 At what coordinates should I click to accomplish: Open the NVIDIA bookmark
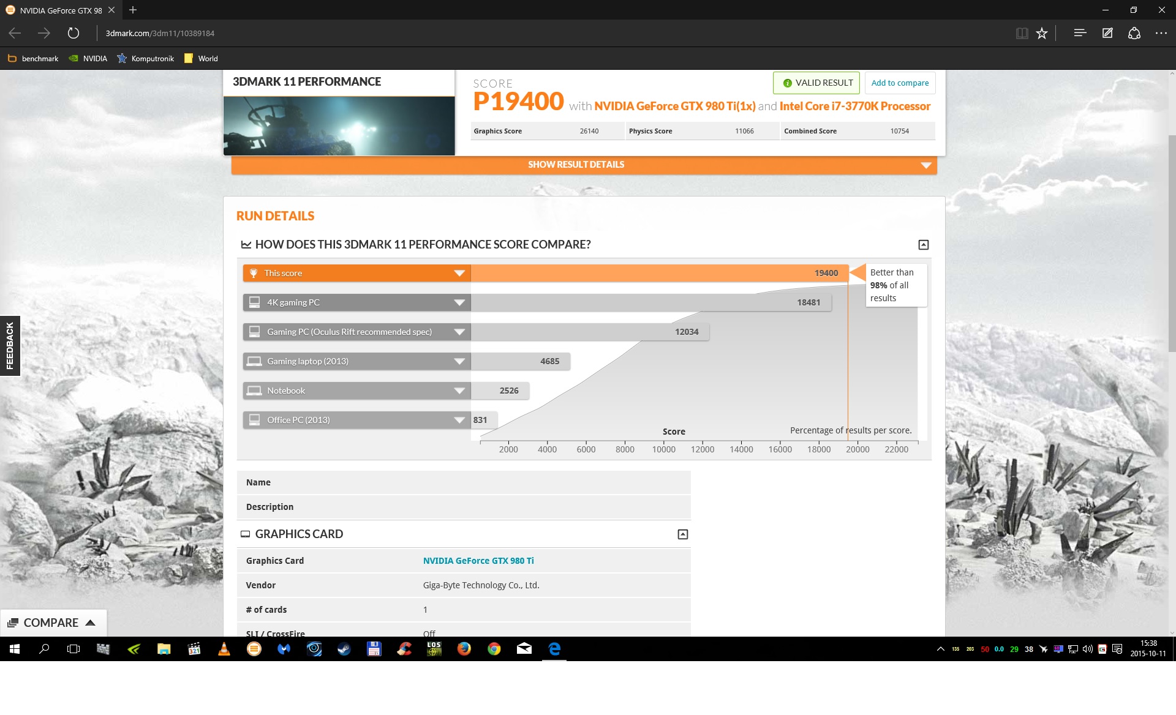point(88,59)
